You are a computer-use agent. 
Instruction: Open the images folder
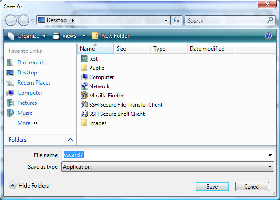pos(84,123)
